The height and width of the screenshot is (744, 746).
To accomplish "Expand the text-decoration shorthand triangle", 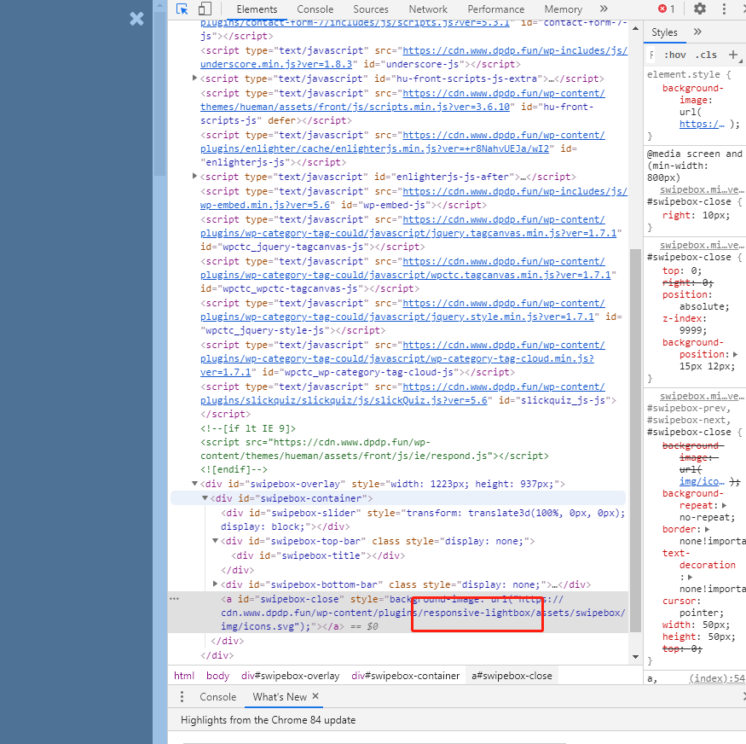I will [690, 577].
